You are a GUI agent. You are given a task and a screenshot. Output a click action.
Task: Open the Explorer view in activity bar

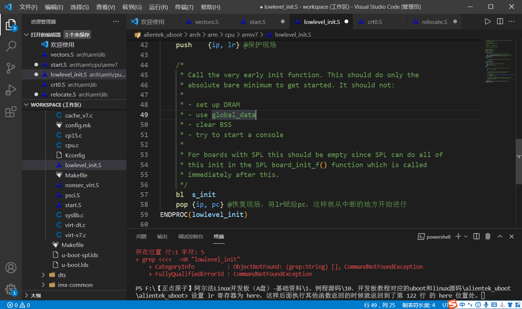click(x=11, y=25)
